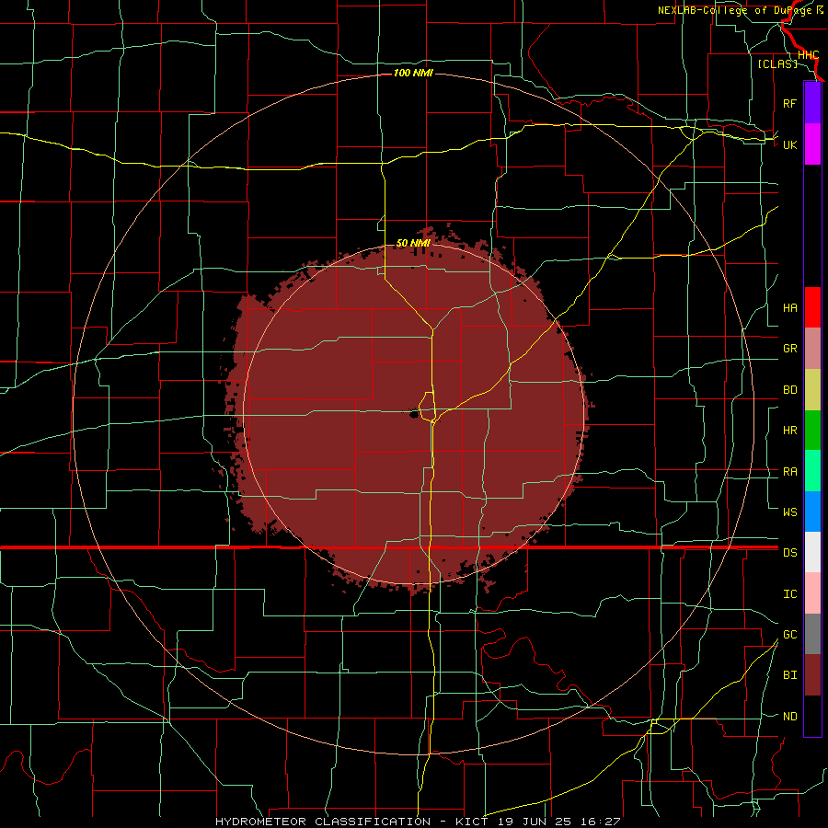
Task: Click the HA red legend swatch
Action: click(x=812, y=307)
